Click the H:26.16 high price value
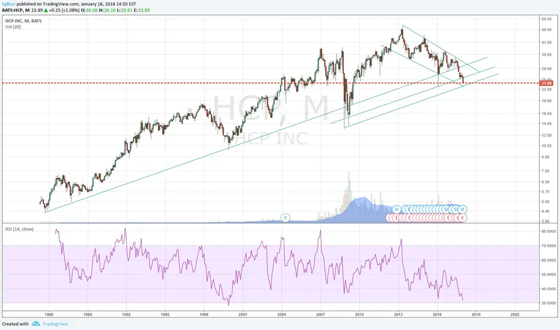560x330 pixels. point(107,10)
